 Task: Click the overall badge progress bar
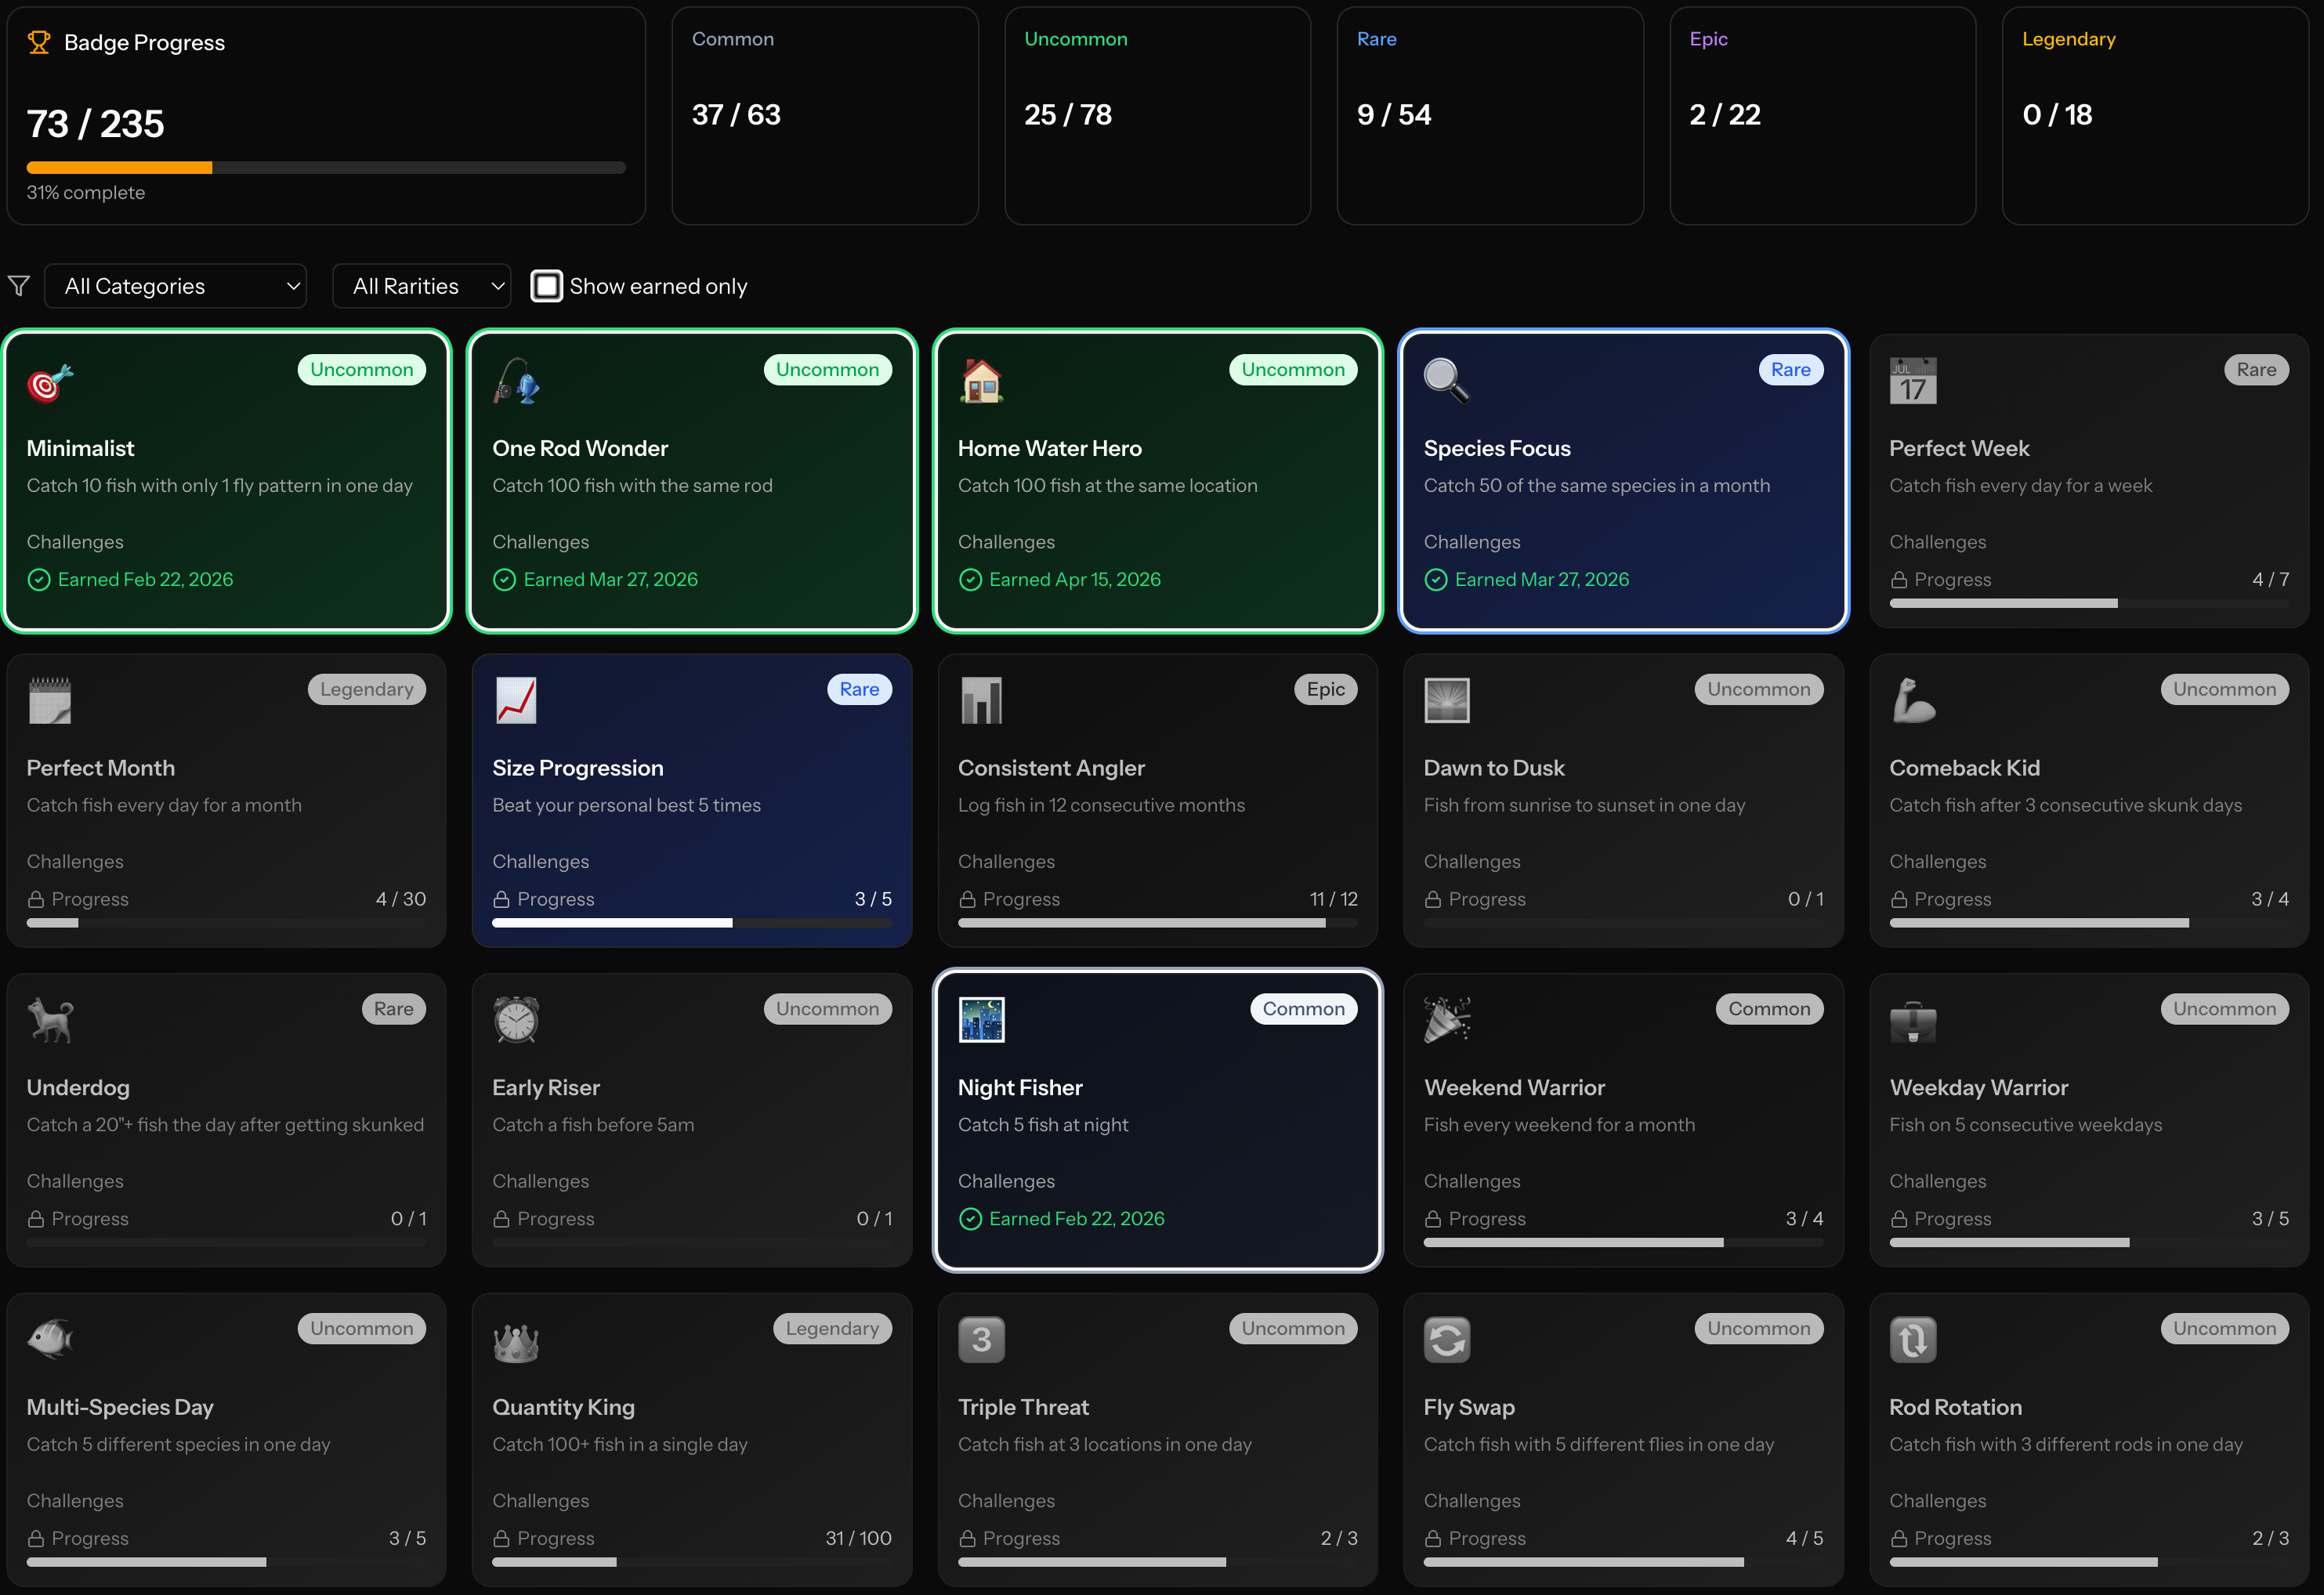[326, 168]
